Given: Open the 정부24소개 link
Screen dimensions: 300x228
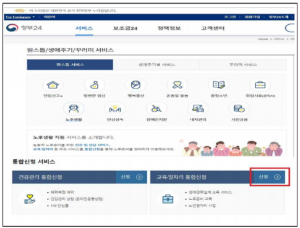Looking at the screenshot, I should (x=278, y=17).
